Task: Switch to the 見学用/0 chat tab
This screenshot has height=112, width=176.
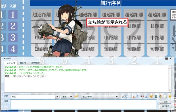Action: [x=35, y=63]
